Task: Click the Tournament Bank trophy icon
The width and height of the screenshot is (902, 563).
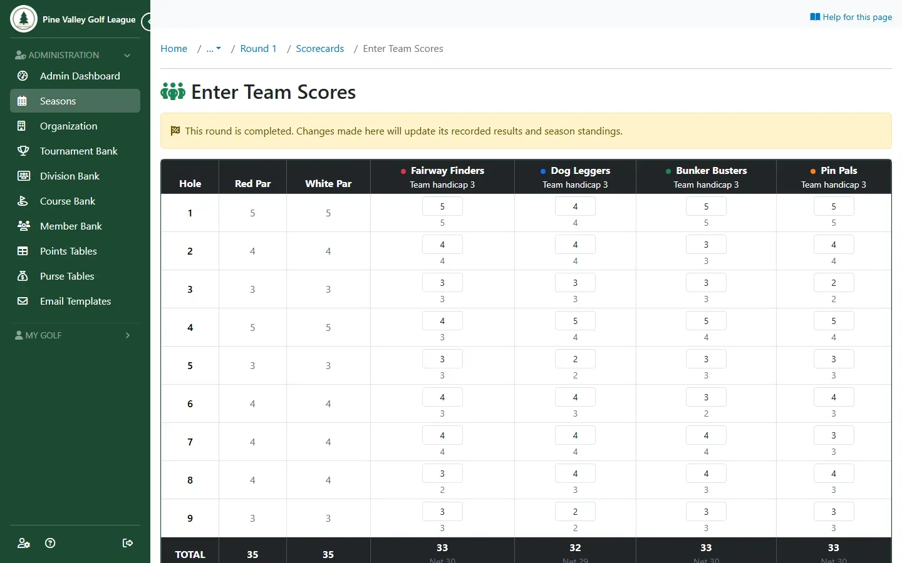Action: 23,151
